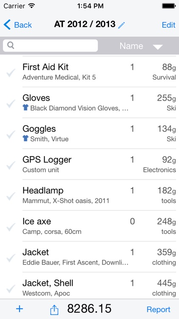Image resolution: width=179 pixels, height=319 pixels.
Task: Tap the blue shirt icon on Goggles row
Action: click(x=25, y=139)
